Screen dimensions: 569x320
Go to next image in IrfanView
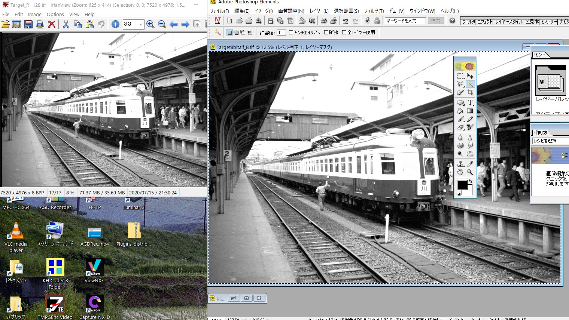(x=185, y=24)
